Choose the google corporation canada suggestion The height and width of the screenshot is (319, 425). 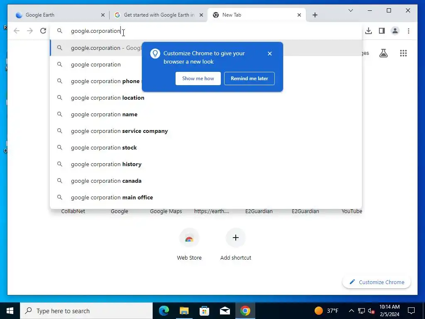coord(206,181)
